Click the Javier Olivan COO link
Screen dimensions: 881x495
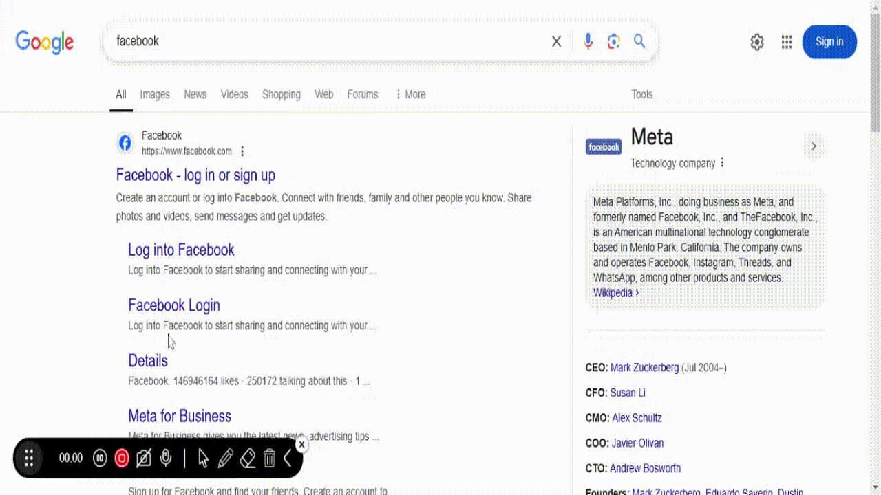(x=637, y=443)
